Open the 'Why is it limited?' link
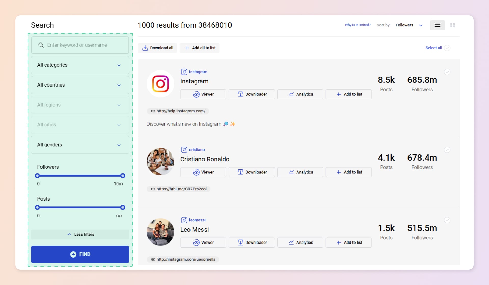Viewport: 489px width, 285px height. 358,25
